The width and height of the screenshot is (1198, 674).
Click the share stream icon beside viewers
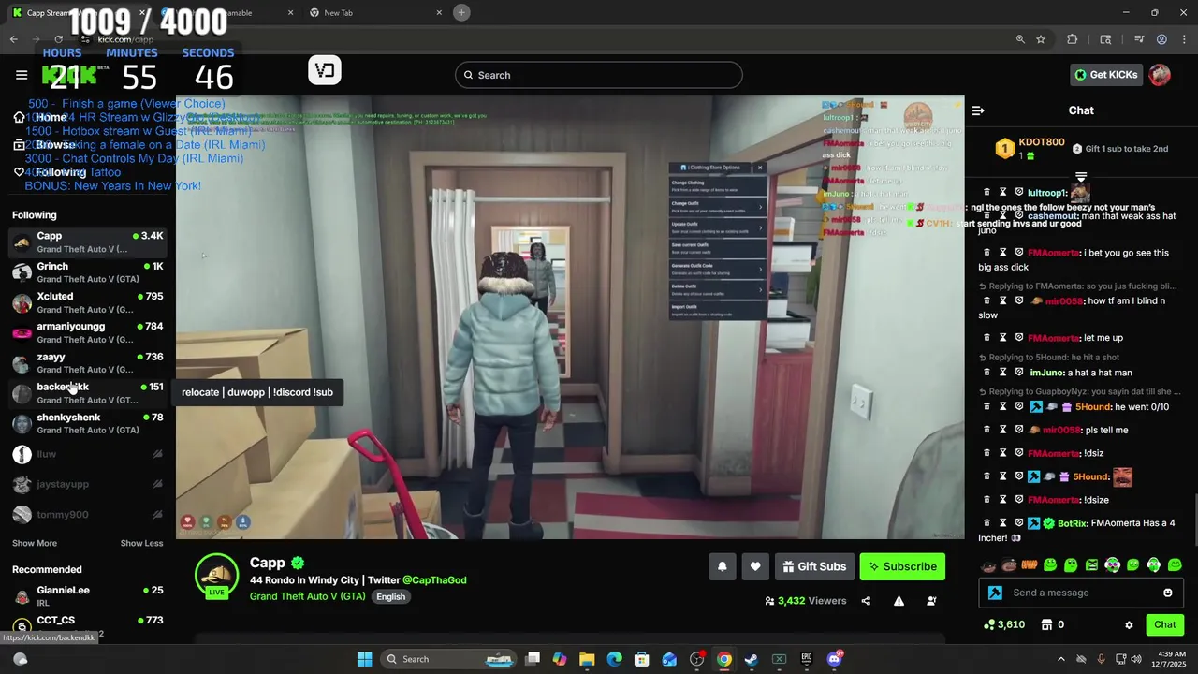[x=866, y=601]
